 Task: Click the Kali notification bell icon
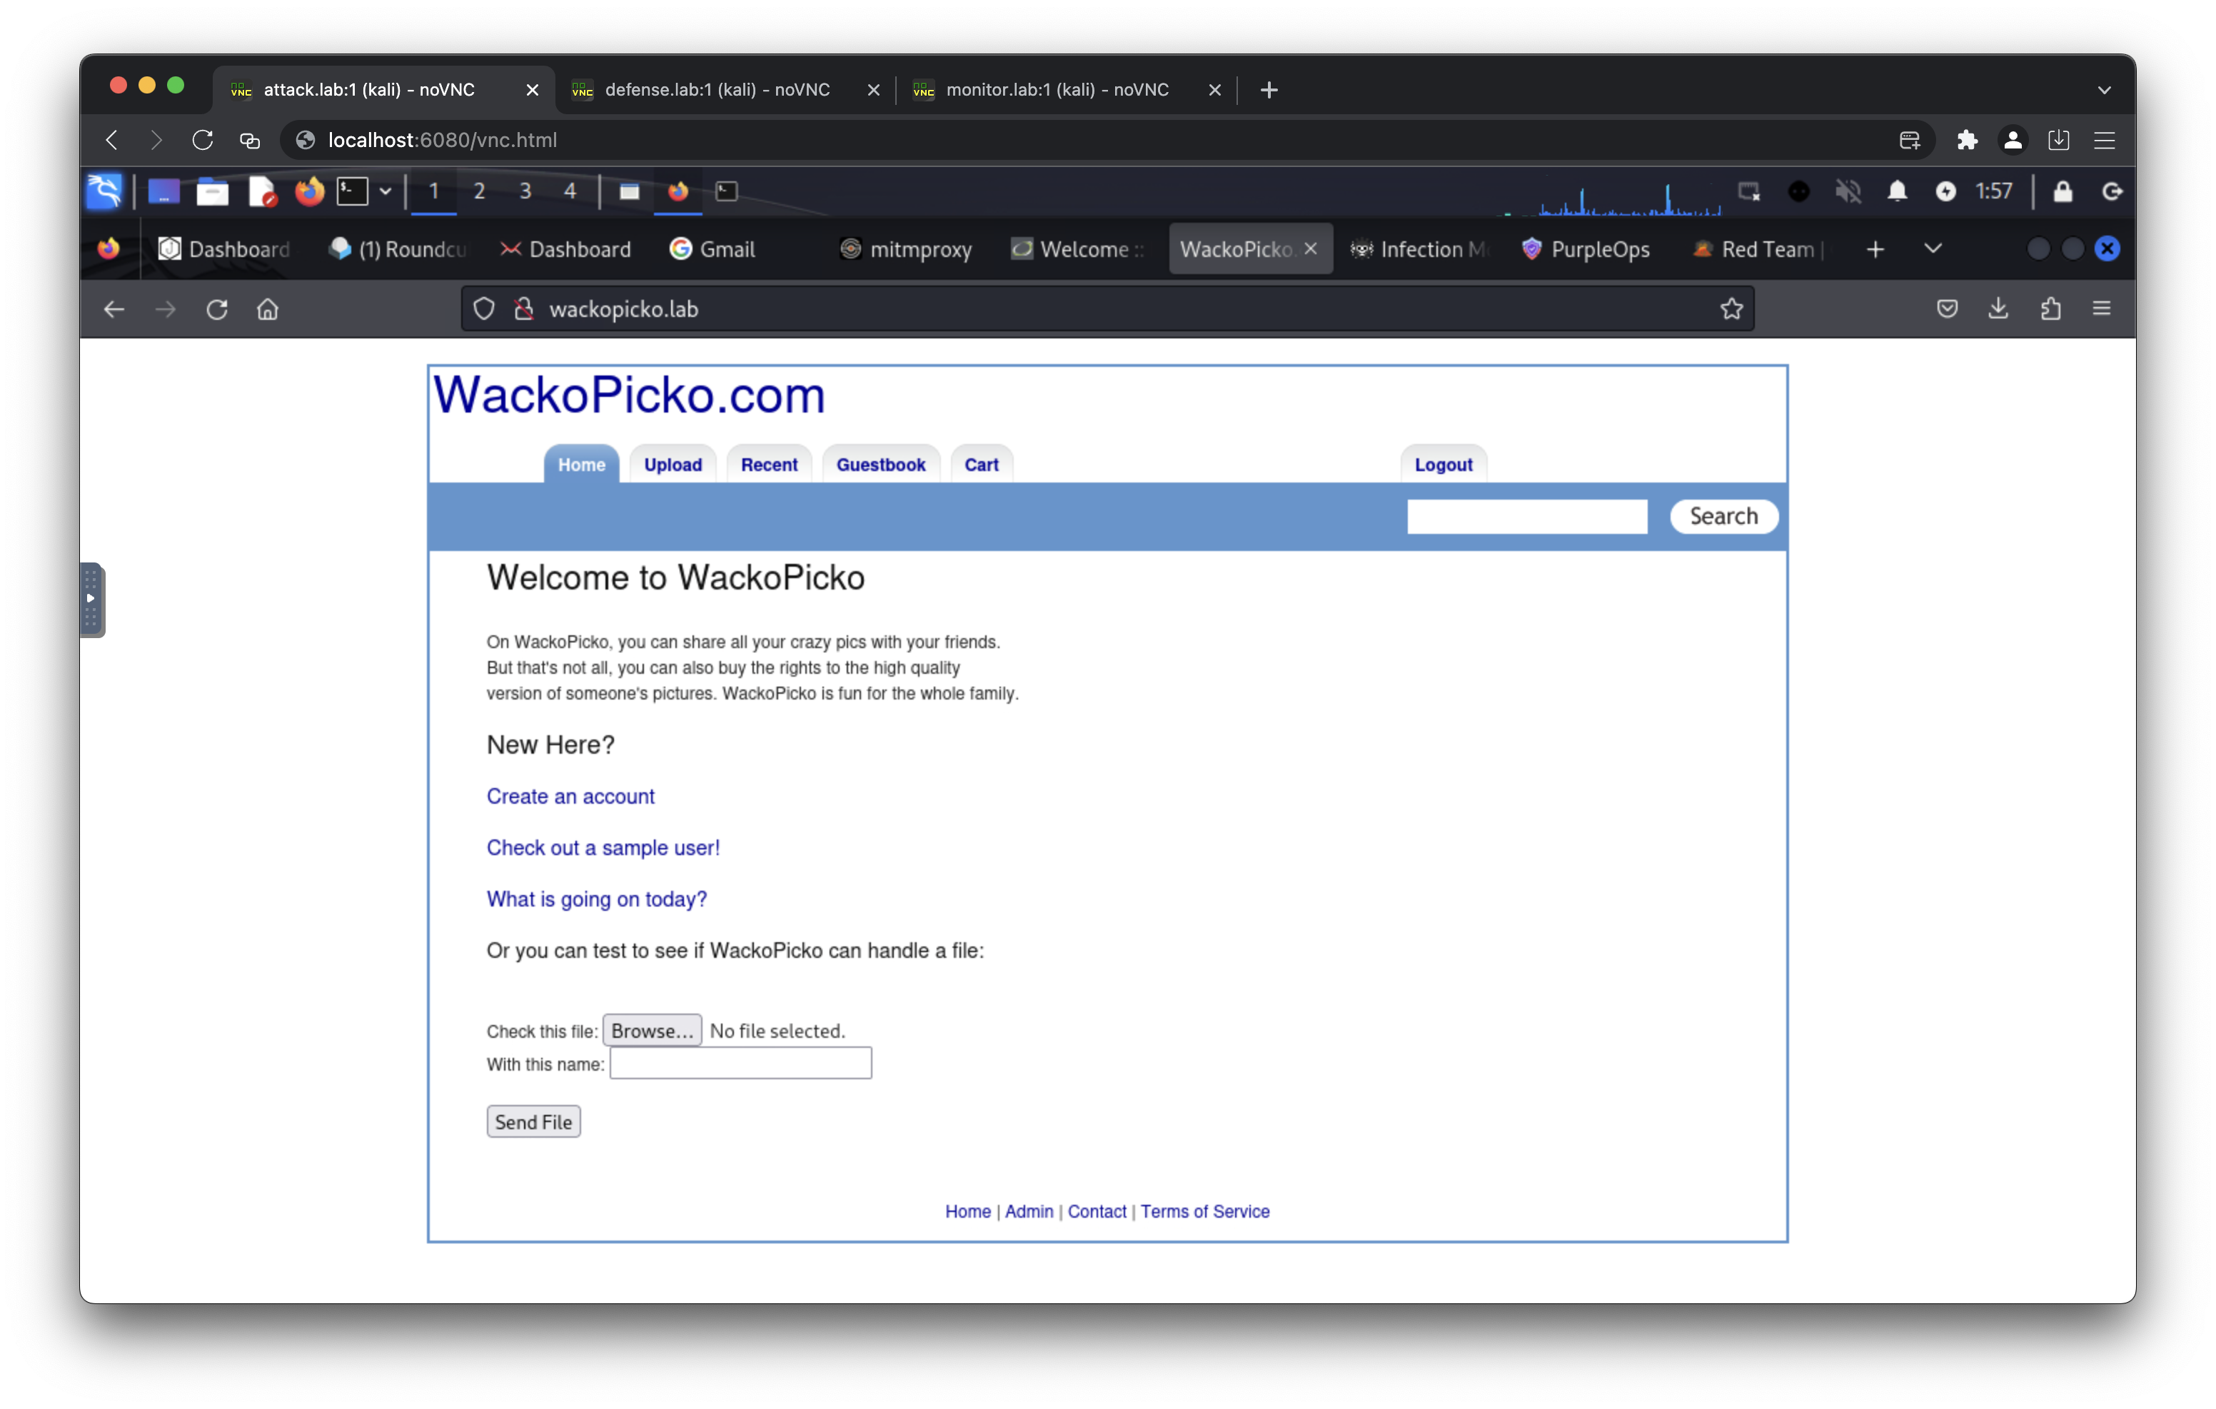[x=1897, y=191]
